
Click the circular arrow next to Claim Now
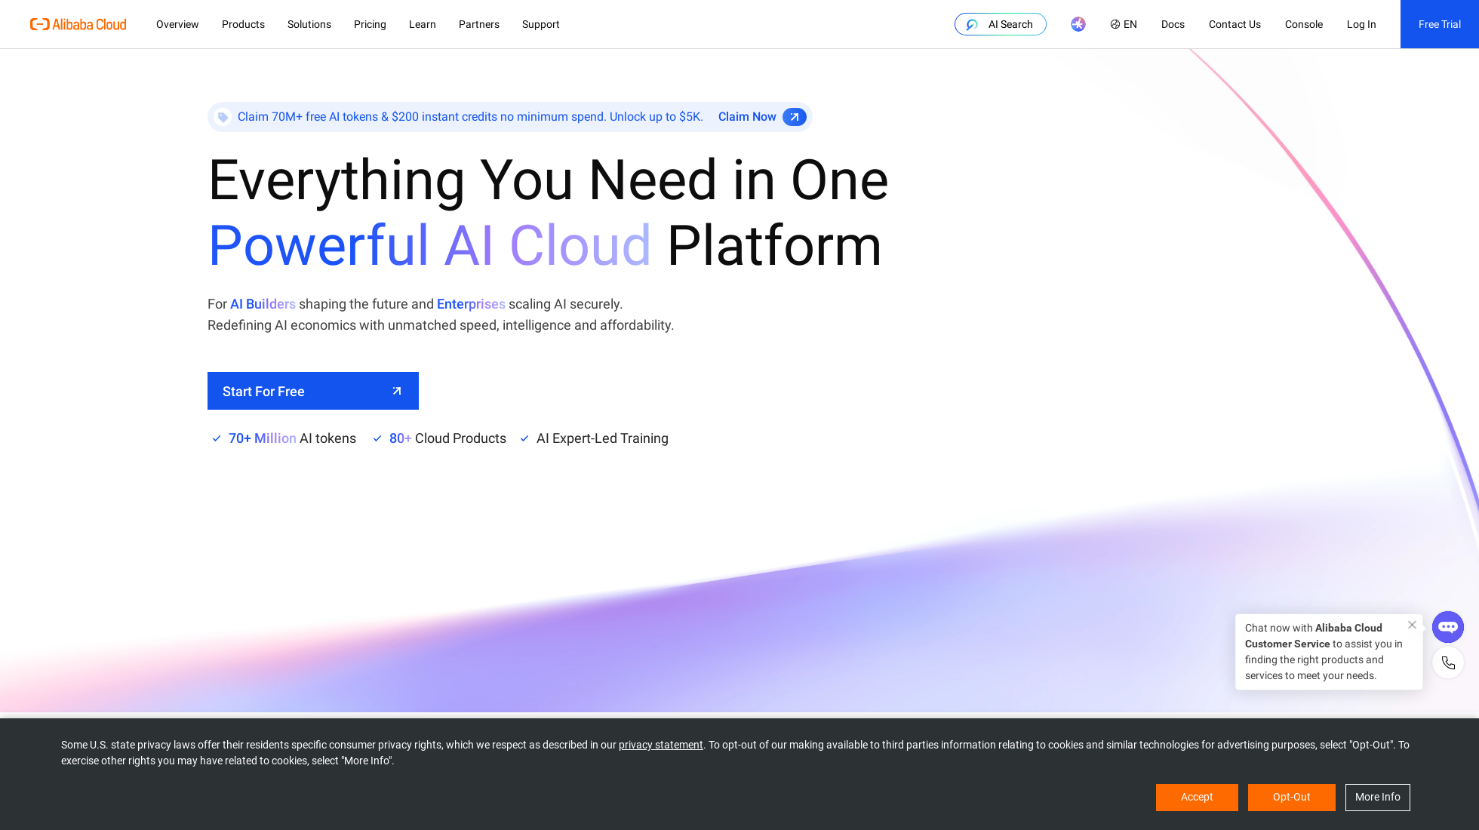(x=794, y=116)
